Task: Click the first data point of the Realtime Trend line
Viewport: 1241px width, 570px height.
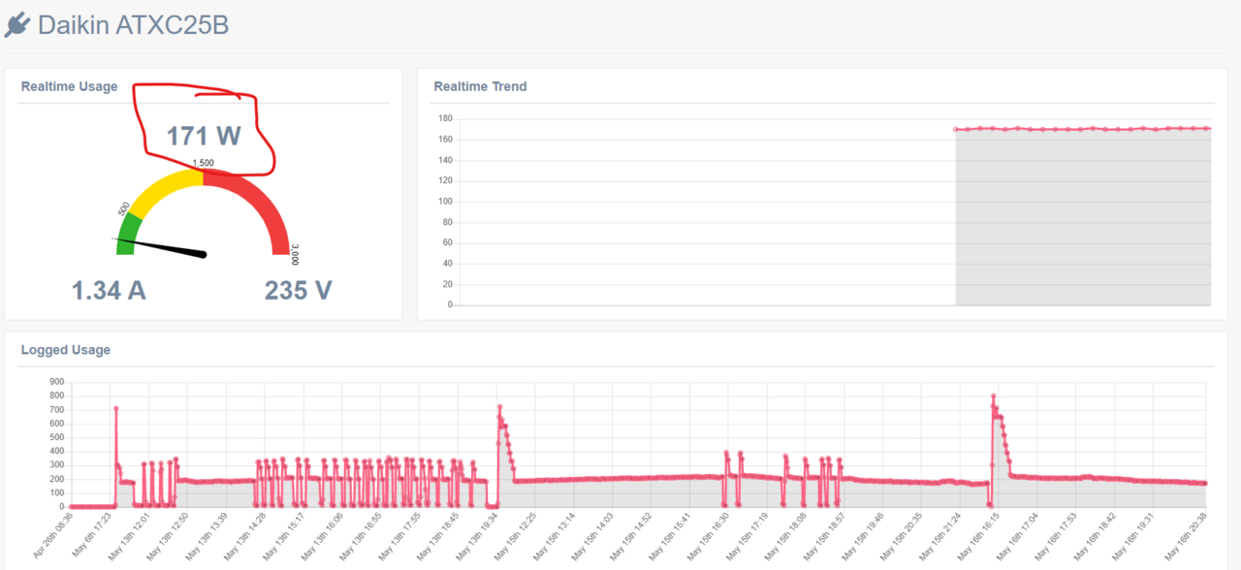Action: [956, 129]
